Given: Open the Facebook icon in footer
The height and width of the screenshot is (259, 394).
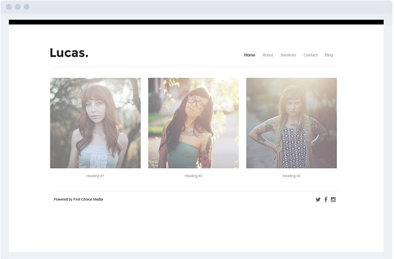Looking at the screenshot, I should pos(326,199).
